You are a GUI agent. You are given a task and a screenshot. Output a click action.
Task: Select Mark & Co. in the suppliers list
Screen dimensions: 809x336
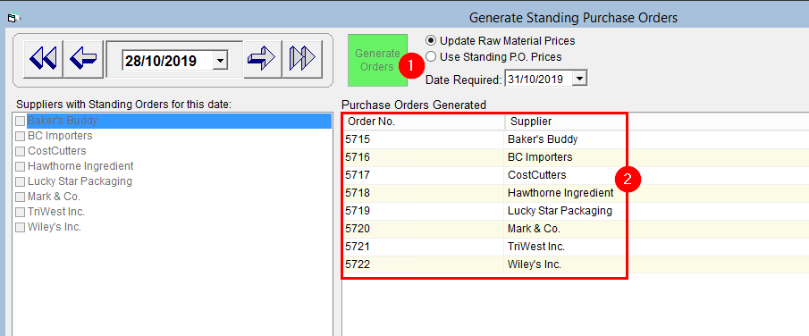(x=55, y=197)
